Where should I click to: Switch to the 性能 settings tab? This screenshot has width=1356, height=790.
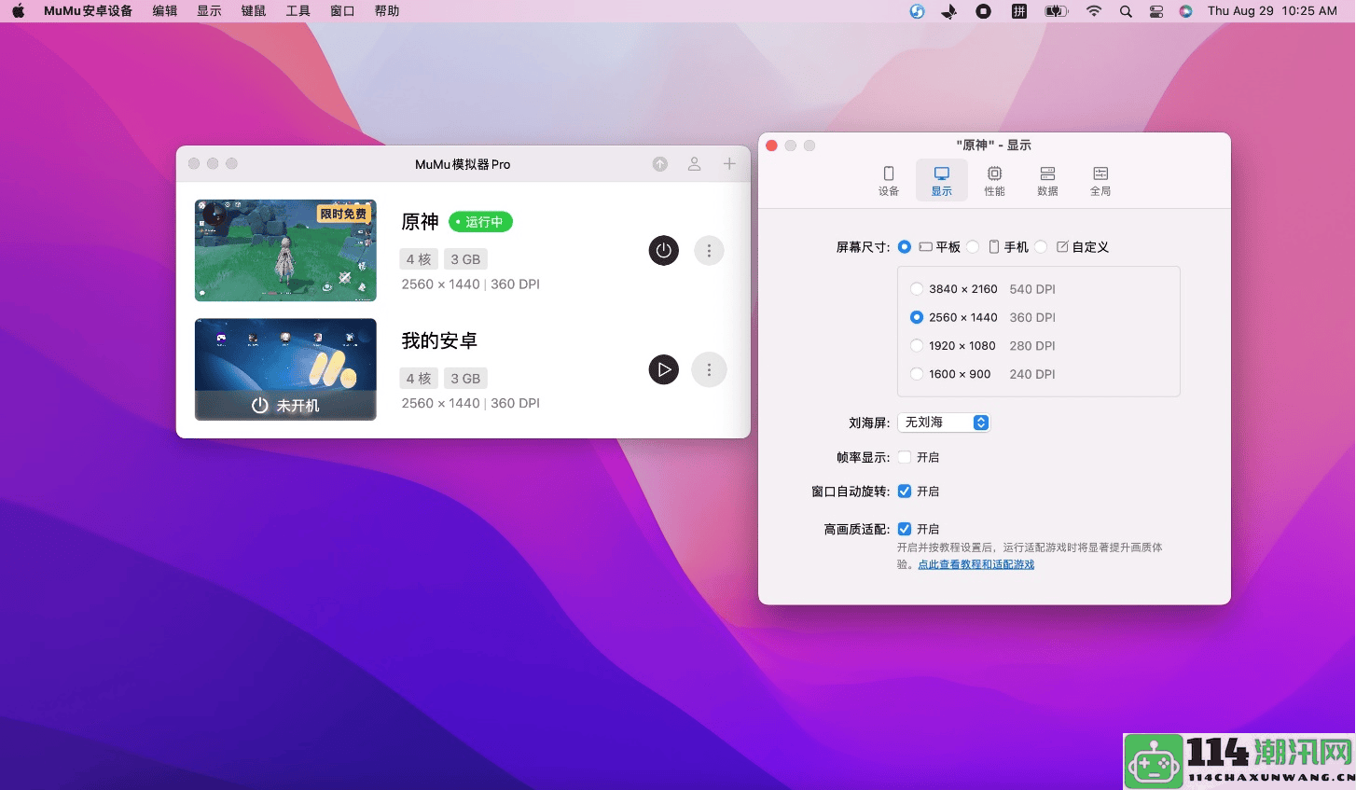click(995, 181)
